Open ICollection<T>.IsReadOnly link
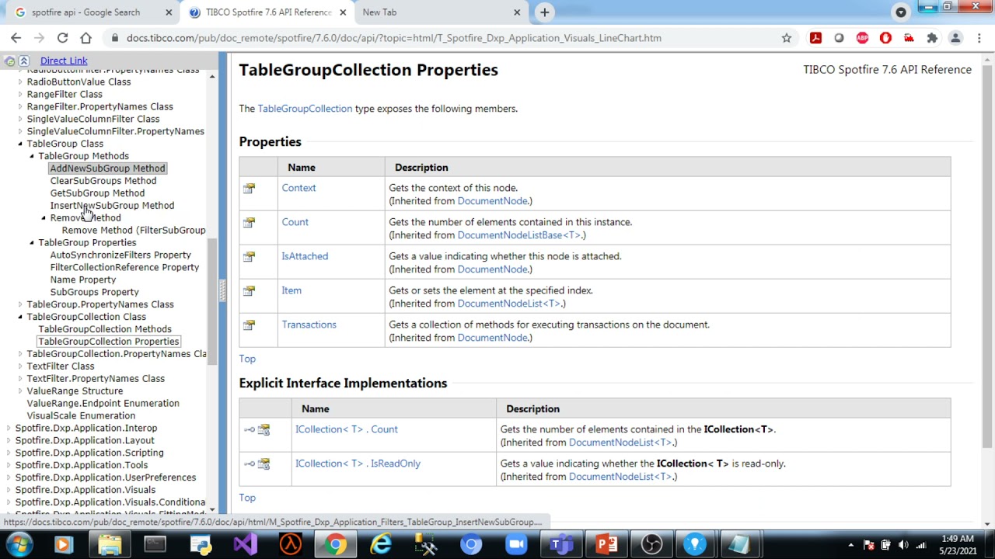The width and height of the screenshot is (995, 559). coord(358,464)
